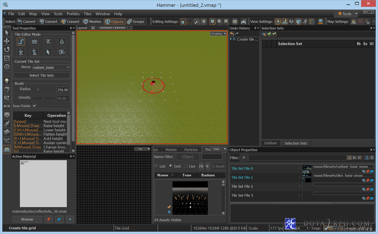Click the red arrow icon below Active Material
The height and width of the screenshot is (234, 378).
coord(49,219)
